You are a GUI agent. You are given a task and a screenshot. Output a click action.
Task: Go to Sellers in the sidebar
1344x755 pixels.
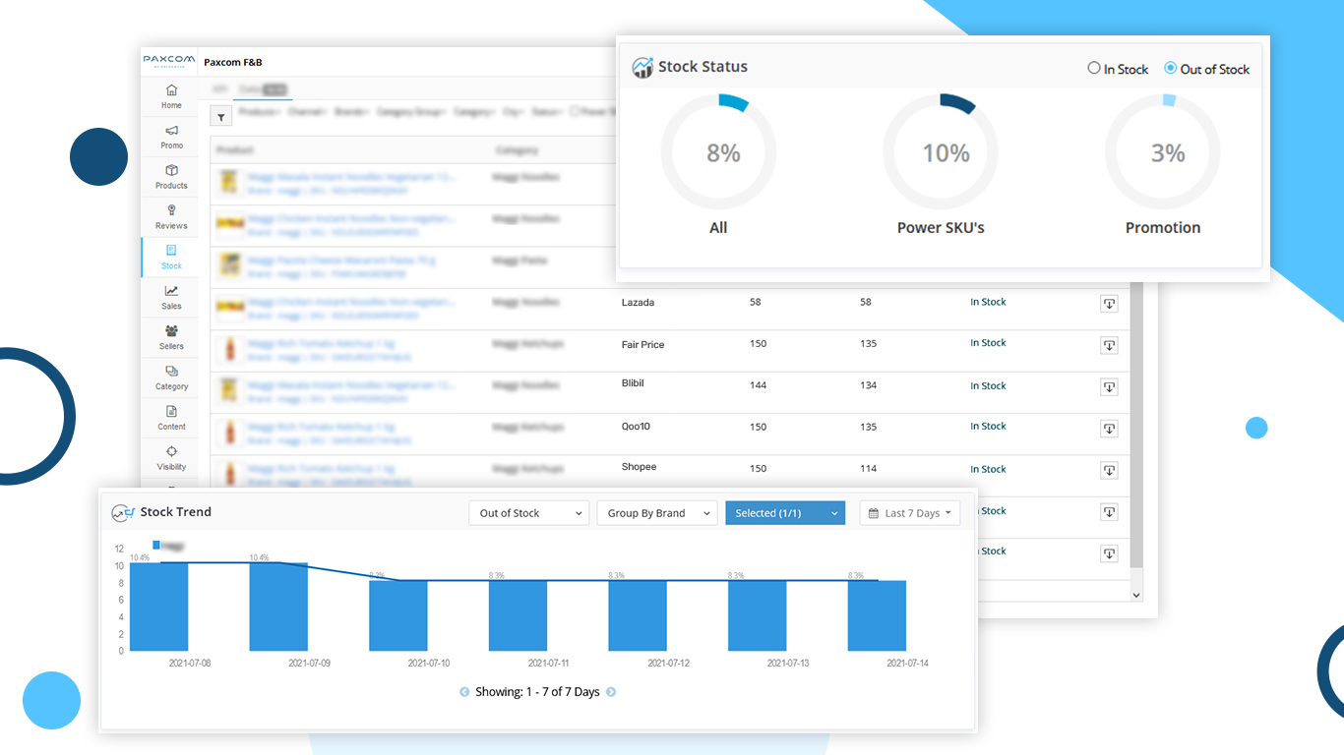click(171, 338)
